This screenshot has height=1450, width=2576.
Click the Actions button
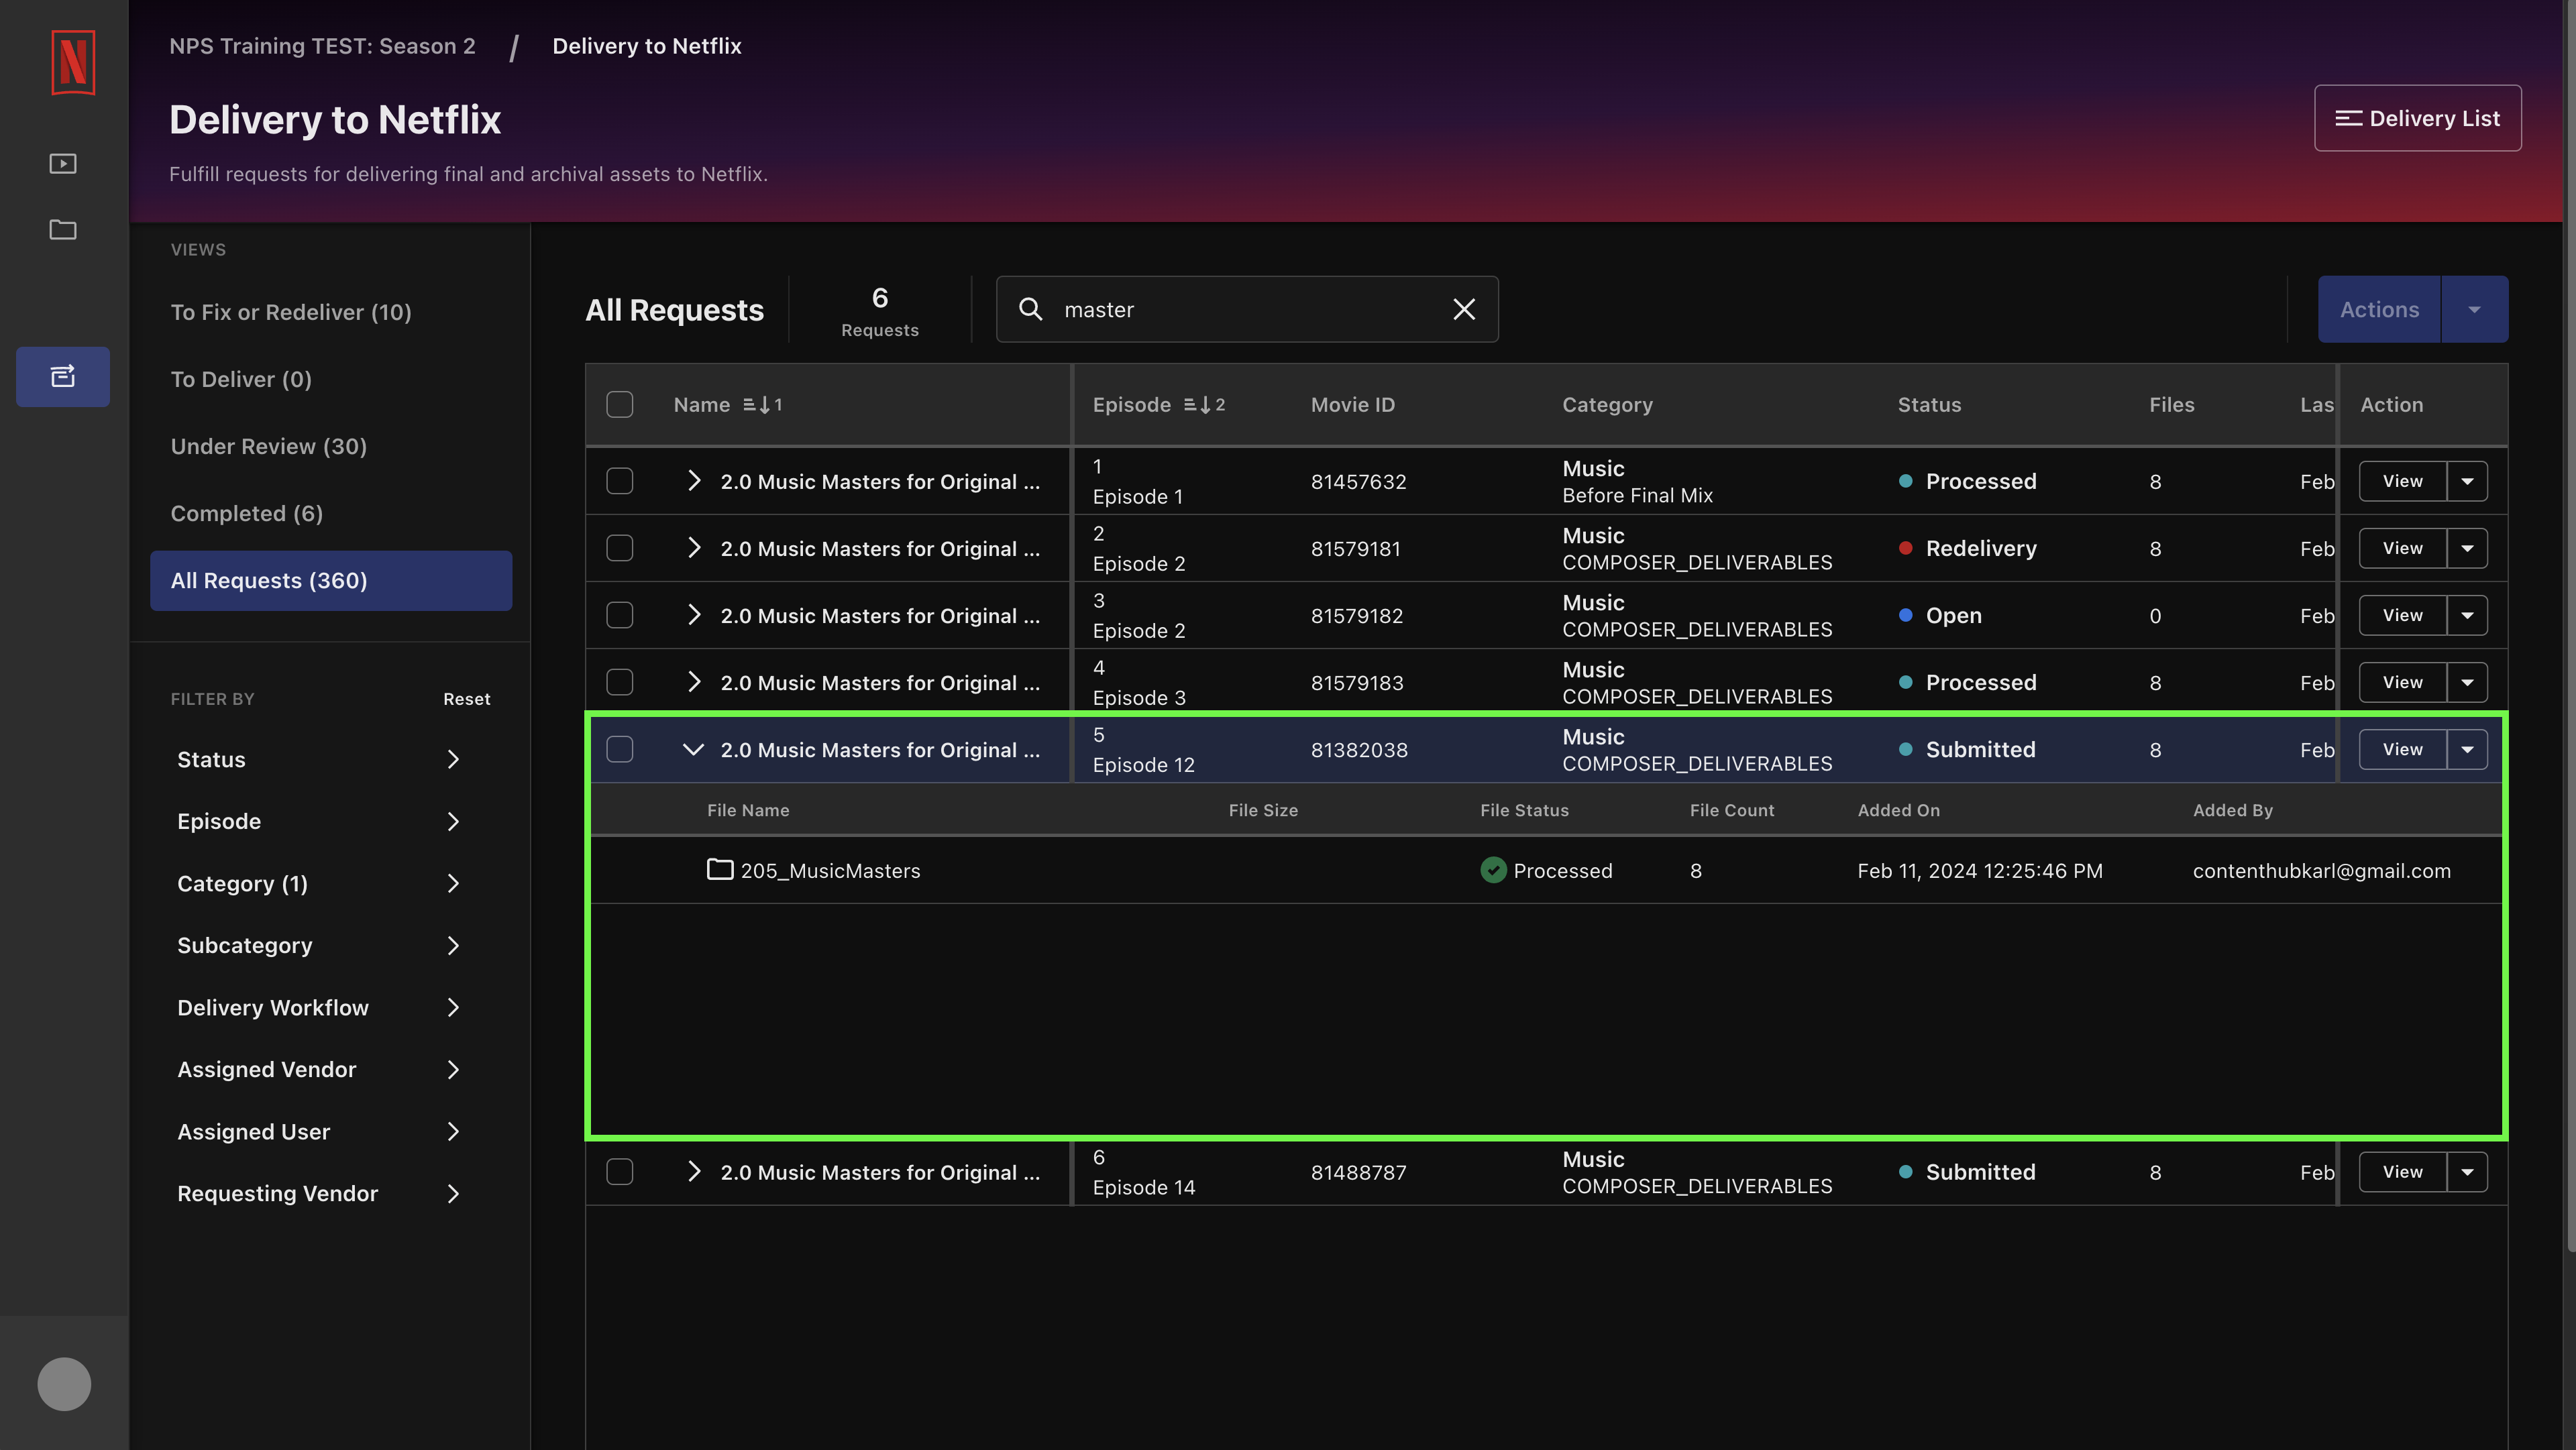(x=2379, y=309)
